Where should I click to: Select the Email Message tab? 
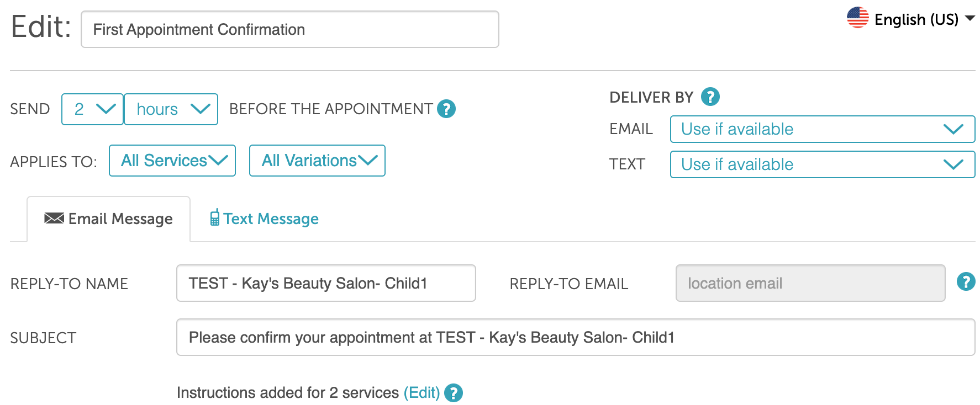point(109,219)
